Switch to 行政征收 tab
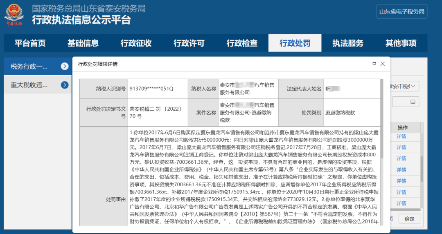This screenshot has height=234, width=442. pos(136,43)
